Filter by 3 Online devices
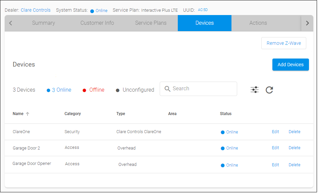Screen dimensions: 318x194 [59, 90]
